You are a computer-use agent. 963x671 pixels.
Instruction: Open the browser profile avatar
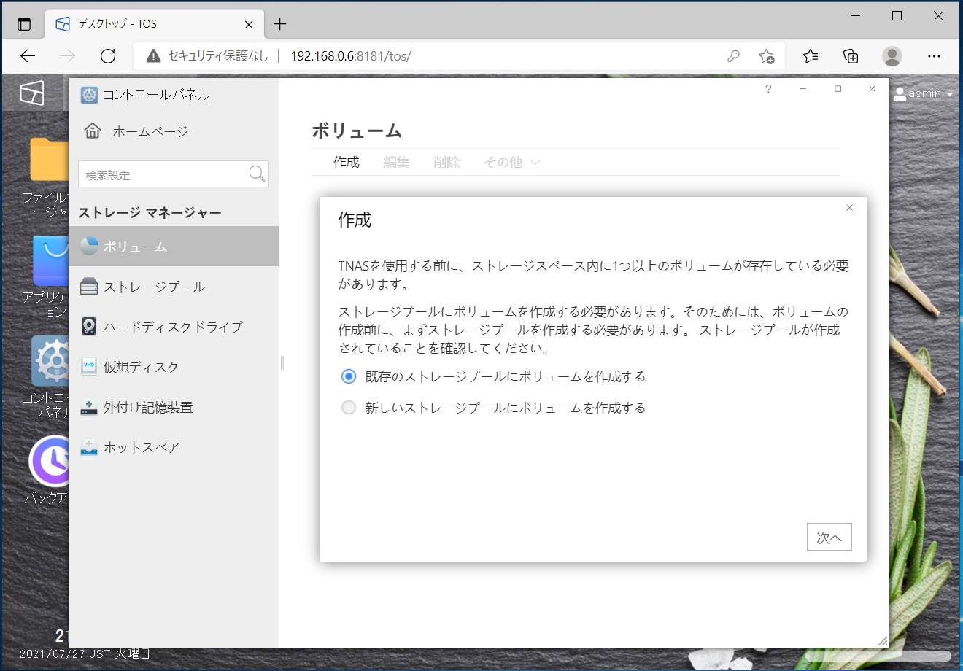892,56
